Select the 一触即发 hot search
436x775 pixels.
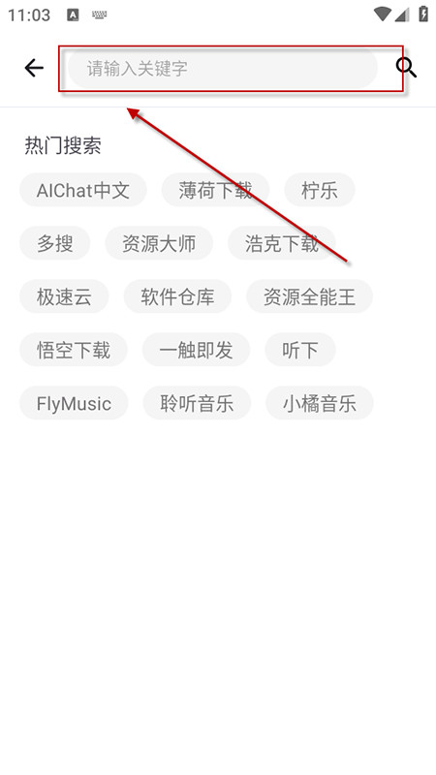point(197,350)
